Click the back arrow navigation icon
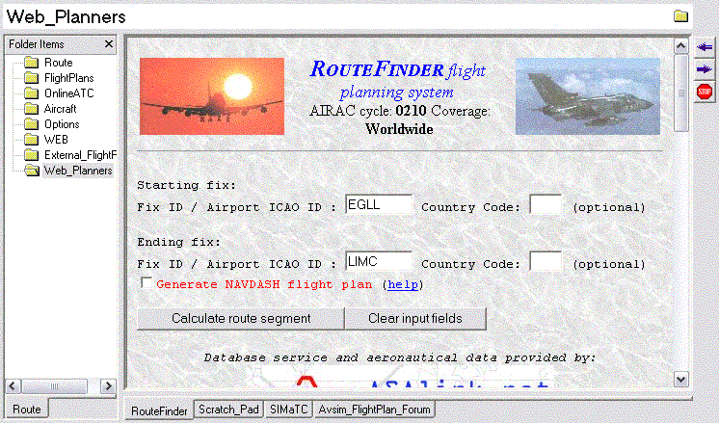The image size is (719, 423). [705, 47]
